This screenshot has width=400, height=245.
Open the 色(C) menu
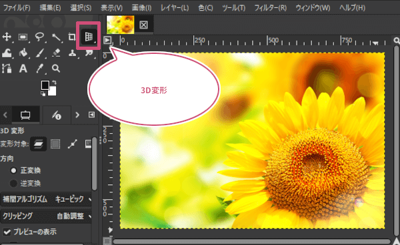point(205,7)
